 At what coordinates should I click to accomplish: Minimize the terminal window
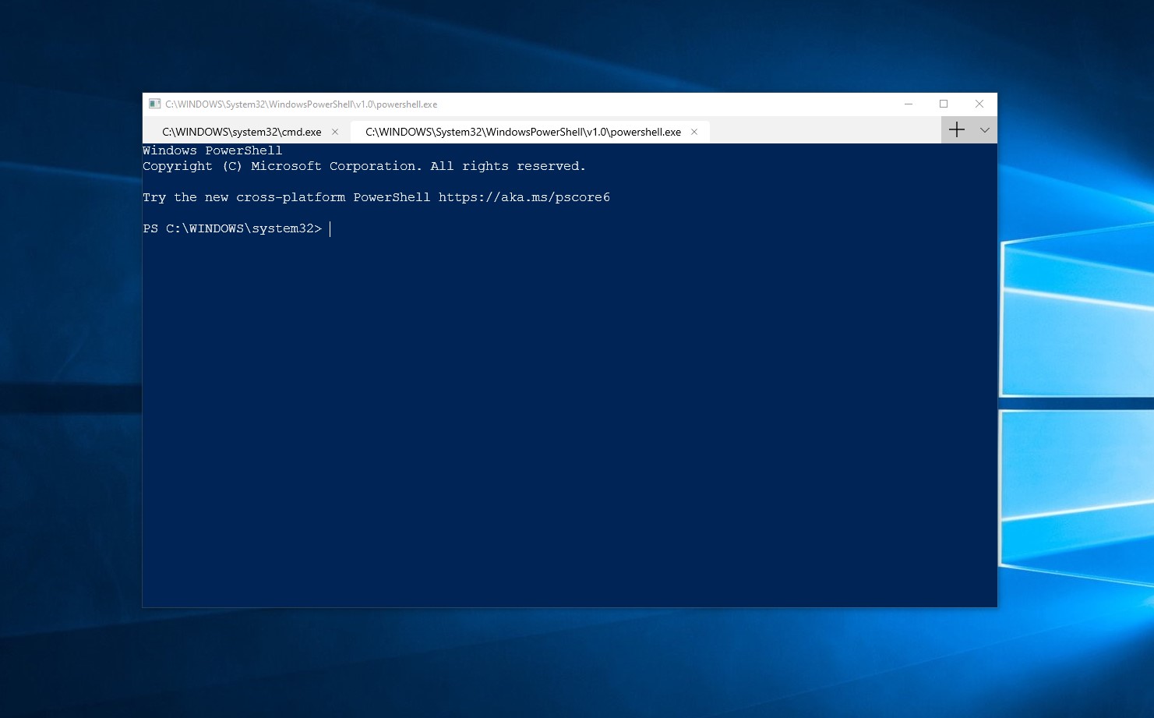click(x=909, y=104)
